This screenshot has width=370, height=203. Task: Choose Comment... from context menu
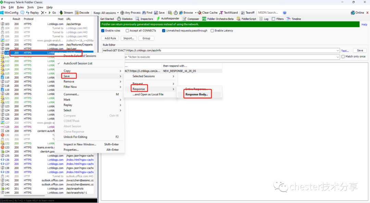pyautogui.click(x=90, y=94)
